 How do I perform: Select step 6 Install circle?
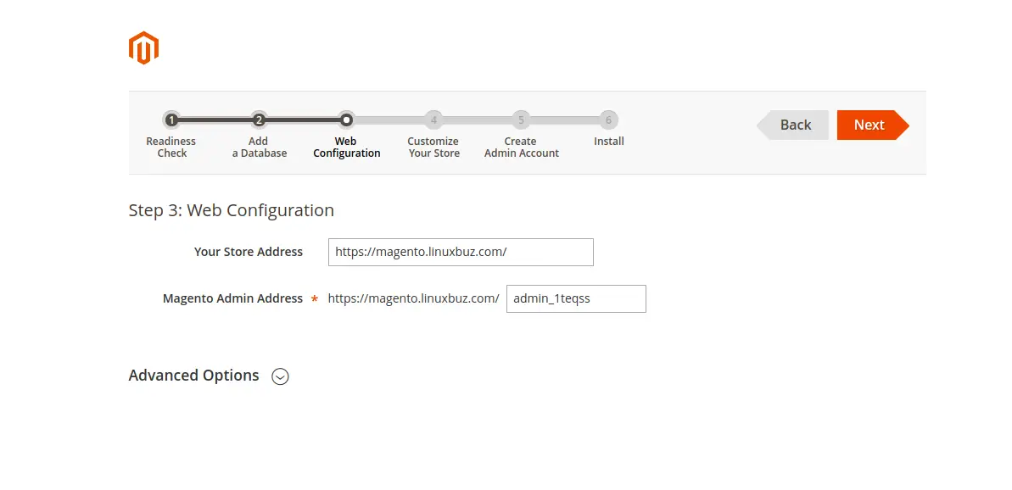(608, 120)
